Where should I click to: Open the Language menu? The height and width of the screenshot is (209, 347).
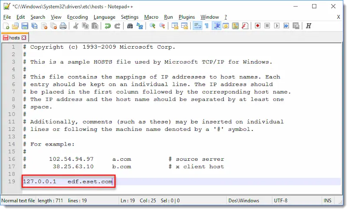click(x=105, y=17)
